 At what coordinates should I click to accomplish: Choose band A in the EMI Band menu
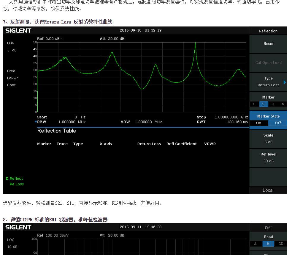click(255, 244)
